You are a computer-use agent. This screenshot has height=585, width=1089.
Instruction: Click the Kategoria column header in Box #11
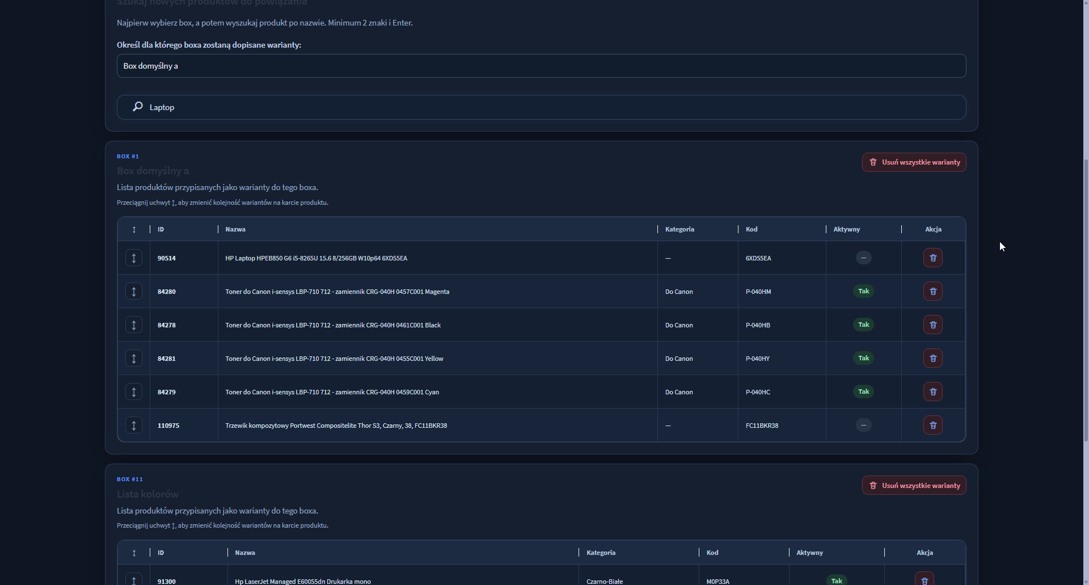pyautogui.click(x=601, y=553)
